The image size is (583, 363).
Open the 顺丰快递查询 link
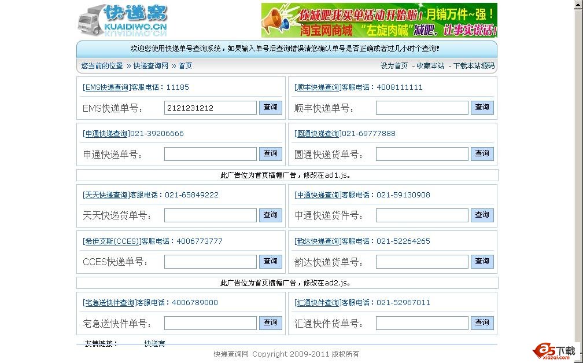[x=318, y=87]
